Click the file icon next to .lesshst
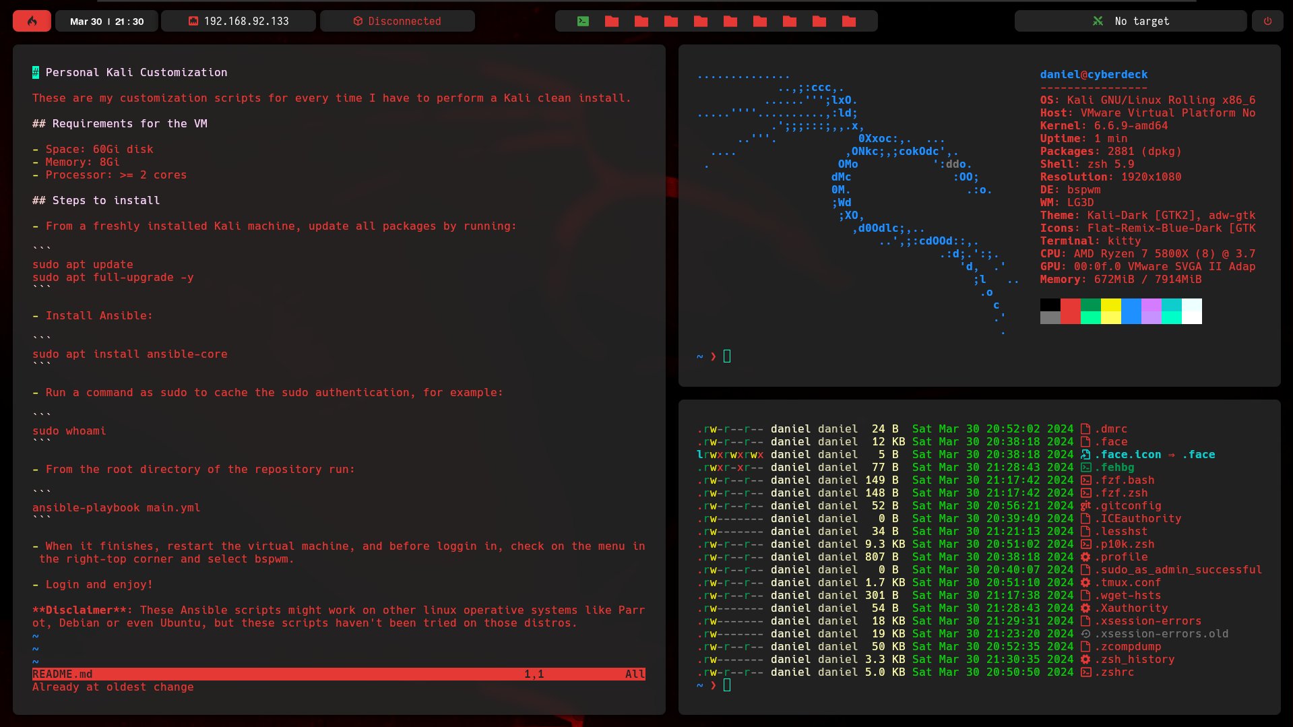Screen dimensions: 1293x727 1085,531
